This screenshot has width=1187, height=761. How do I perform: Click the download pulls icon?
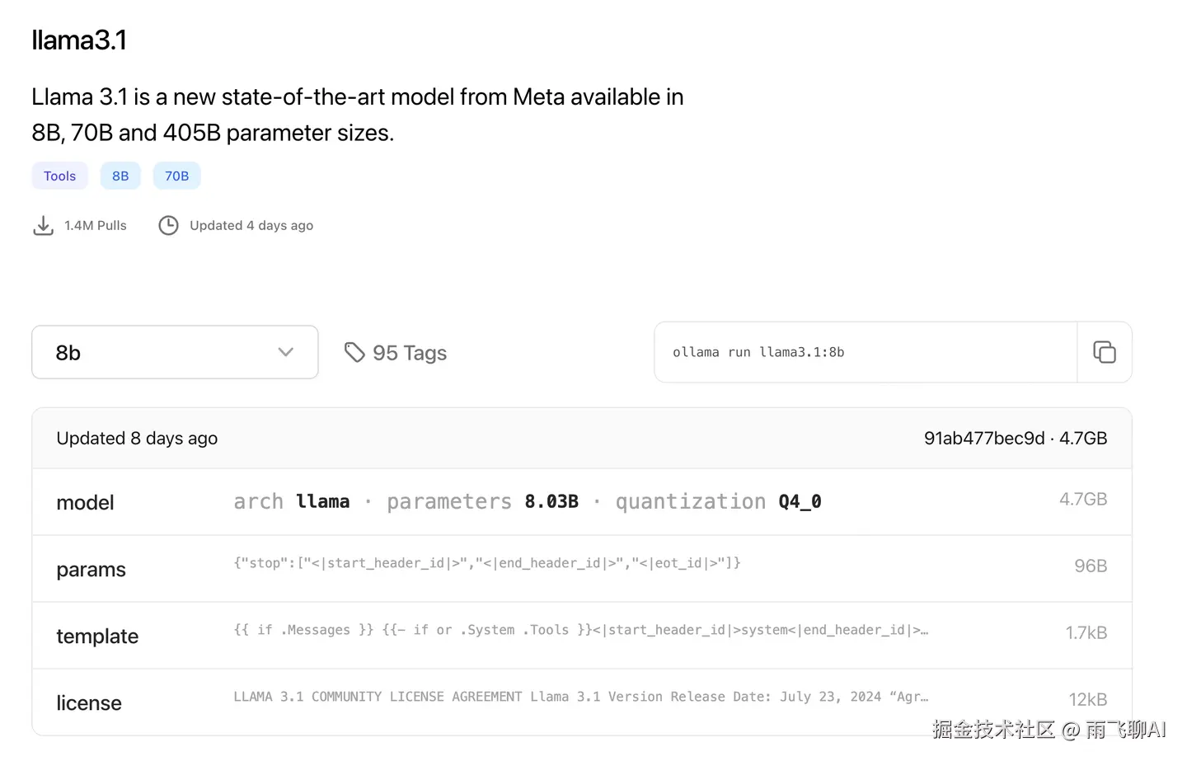coord(43,226)
